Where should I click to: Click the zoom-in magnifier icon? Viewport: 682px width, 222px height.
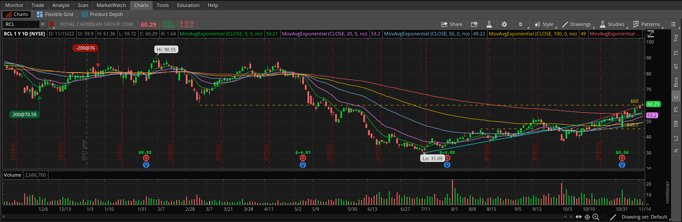click(596, 217)
